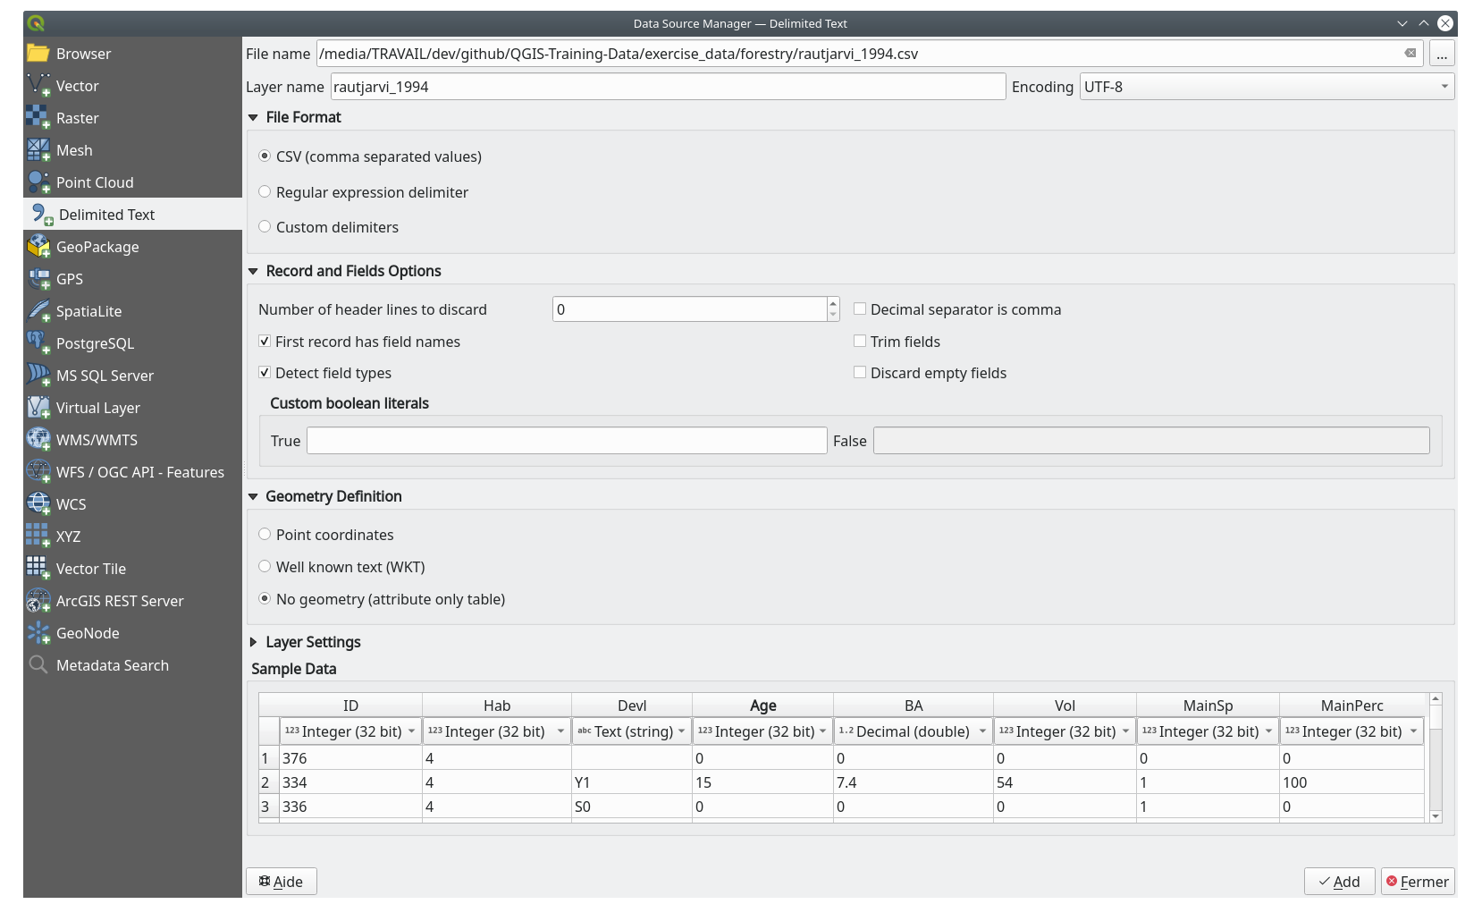Open the Devl column type dropdown
The image size is (1482, 921).
[x=681, y=731]
